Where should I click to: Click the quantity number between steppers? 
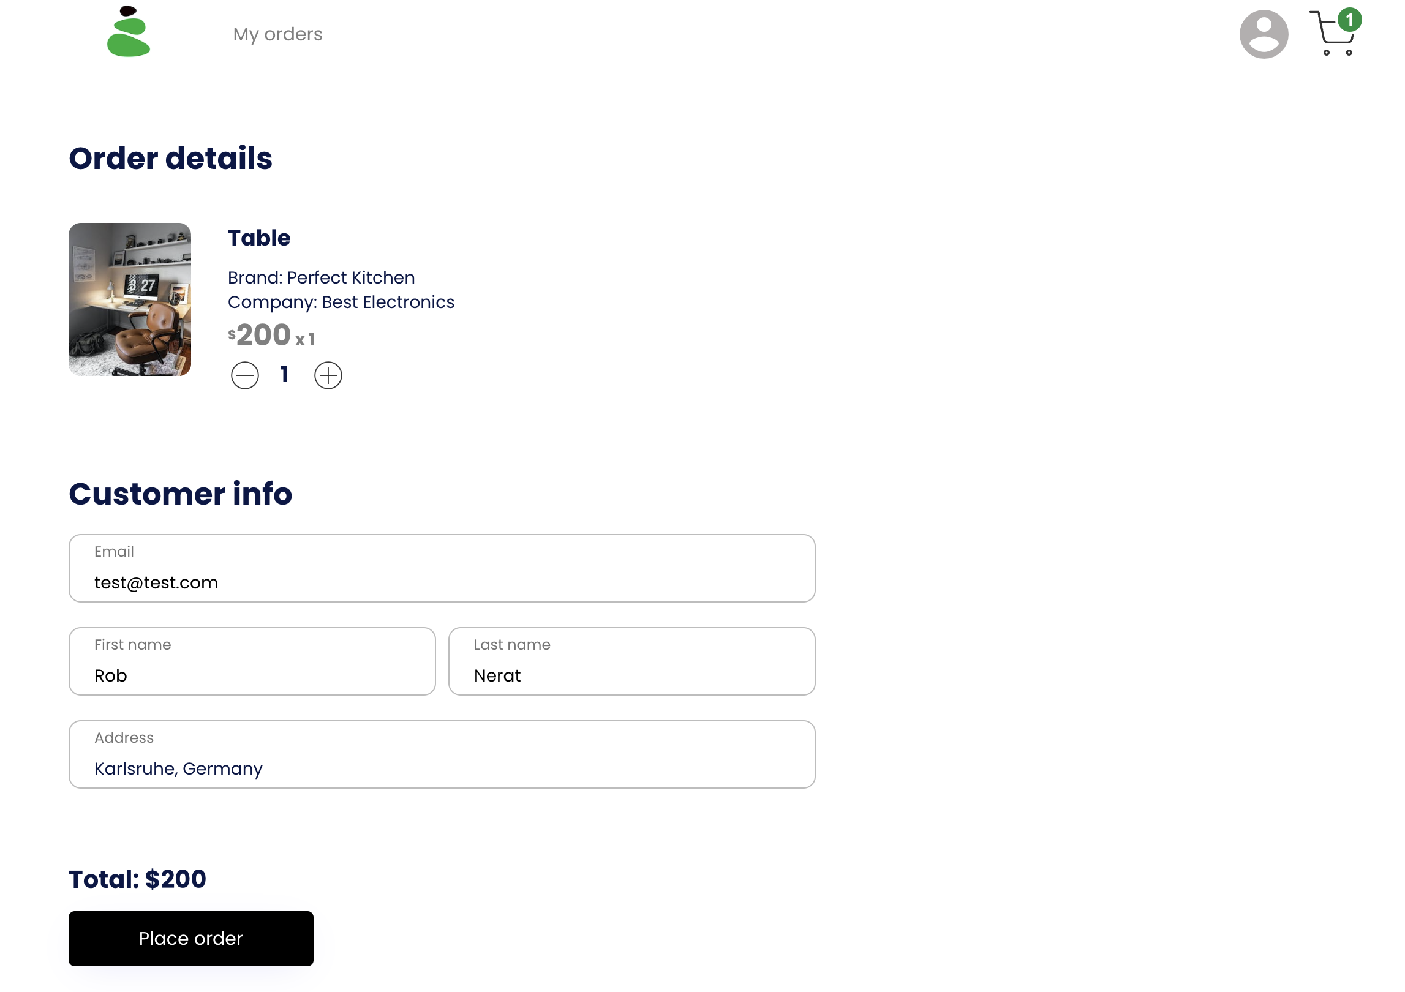tap(285, 374)
